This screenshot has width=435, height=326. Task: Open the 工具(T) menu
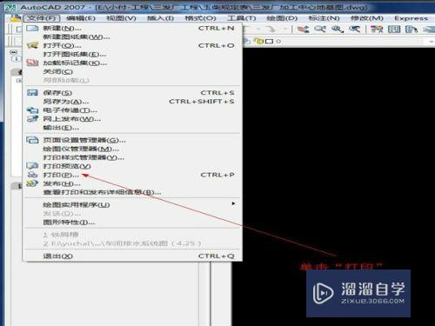point(241,18)
